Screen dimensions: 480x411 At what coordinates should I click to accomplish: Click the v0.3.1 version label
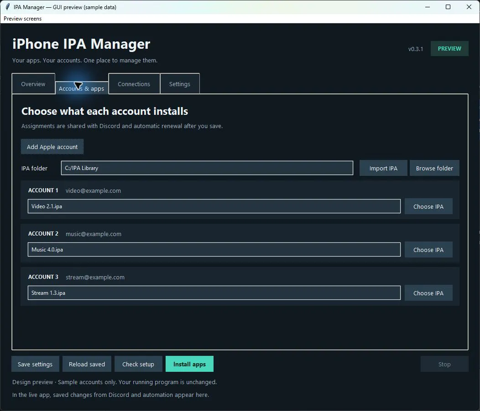[x=416, y=49]
